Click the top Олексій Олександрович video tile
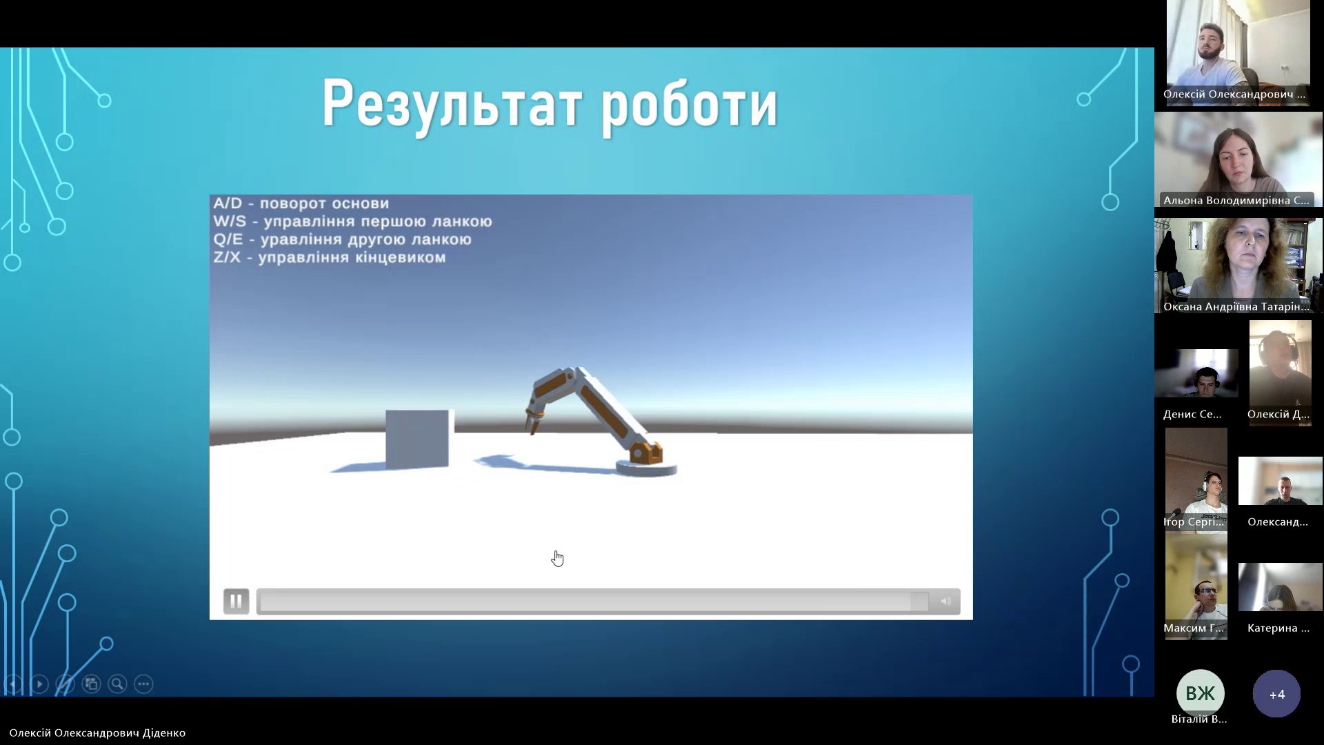Viewport: 1324px width, 745px height. pyautogui.click(x=1238, y=52)
